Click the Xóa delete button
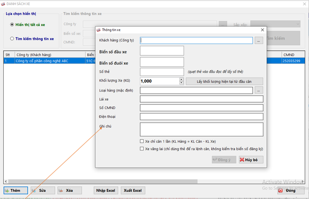 (70, 190)
